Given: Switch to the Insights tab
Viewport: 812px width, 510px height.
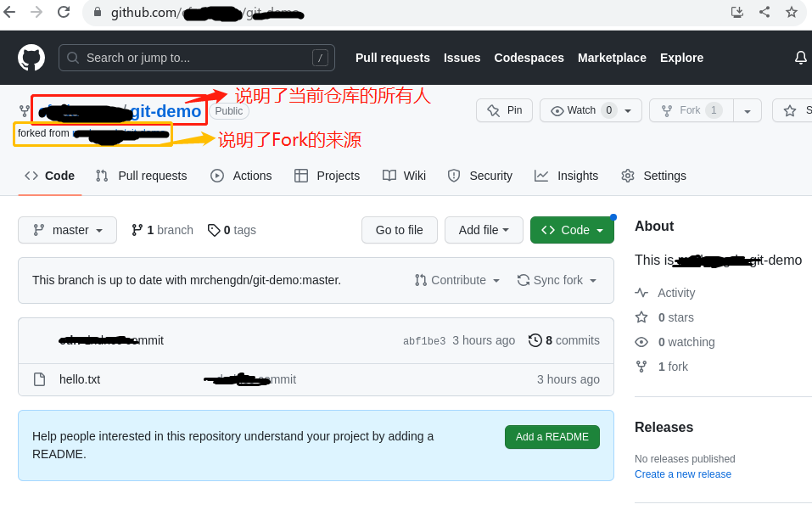Looking at the screenshot, I should pyautogui.click(x=566, y=176).
